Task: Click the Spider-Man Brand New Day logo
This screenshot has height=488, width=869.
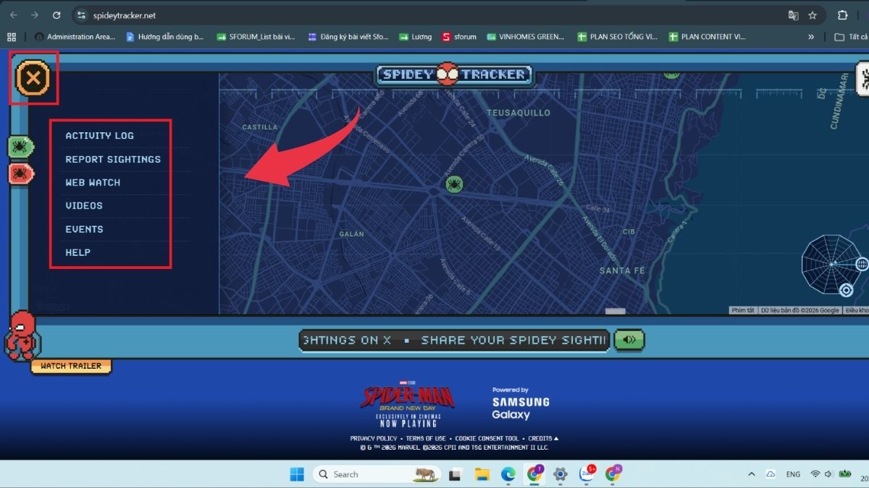Action: (x=408, y=403)
